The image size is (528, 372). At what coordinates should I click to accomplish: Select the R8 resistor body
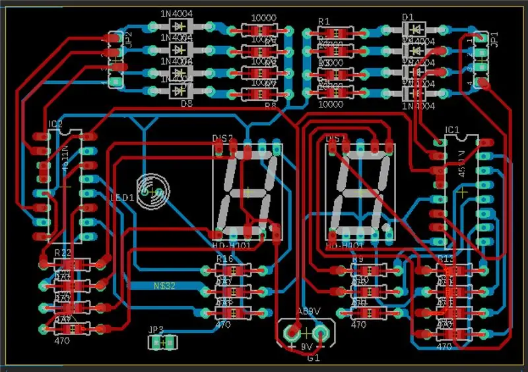click(259, 94)
